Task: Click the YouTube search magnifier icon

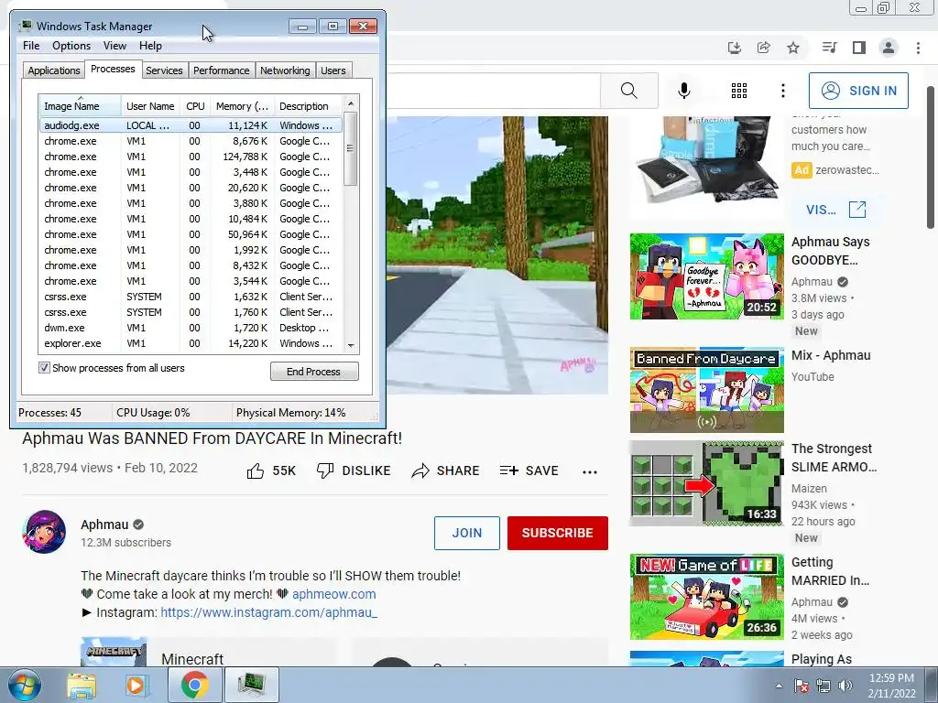Action: (x=628, y=91)
